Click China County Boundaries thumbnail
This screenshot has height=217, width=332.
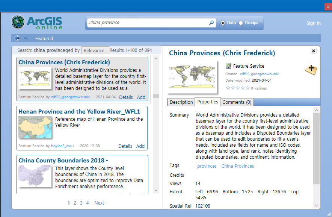[35, 176]
